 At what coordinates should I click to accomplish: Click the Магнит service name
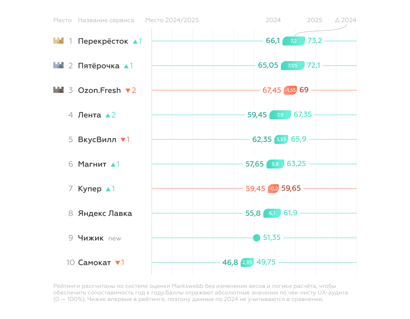92,164
